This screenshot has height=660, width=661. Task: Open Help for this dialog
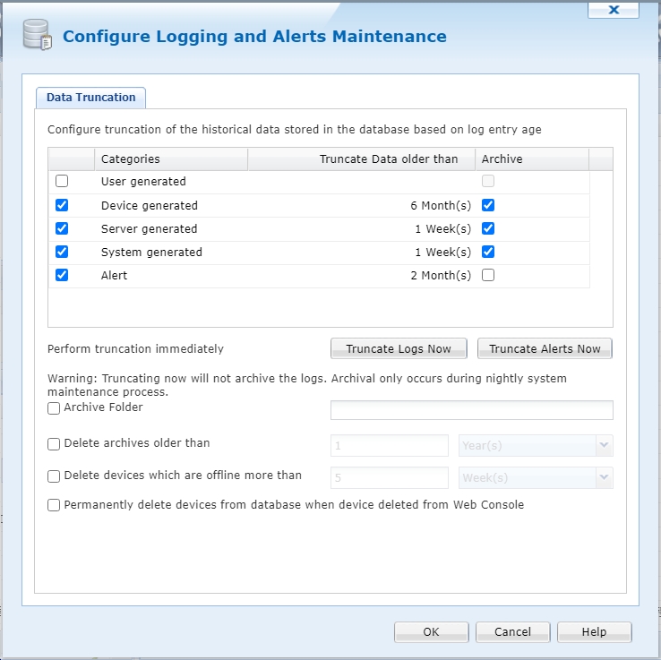594,631
